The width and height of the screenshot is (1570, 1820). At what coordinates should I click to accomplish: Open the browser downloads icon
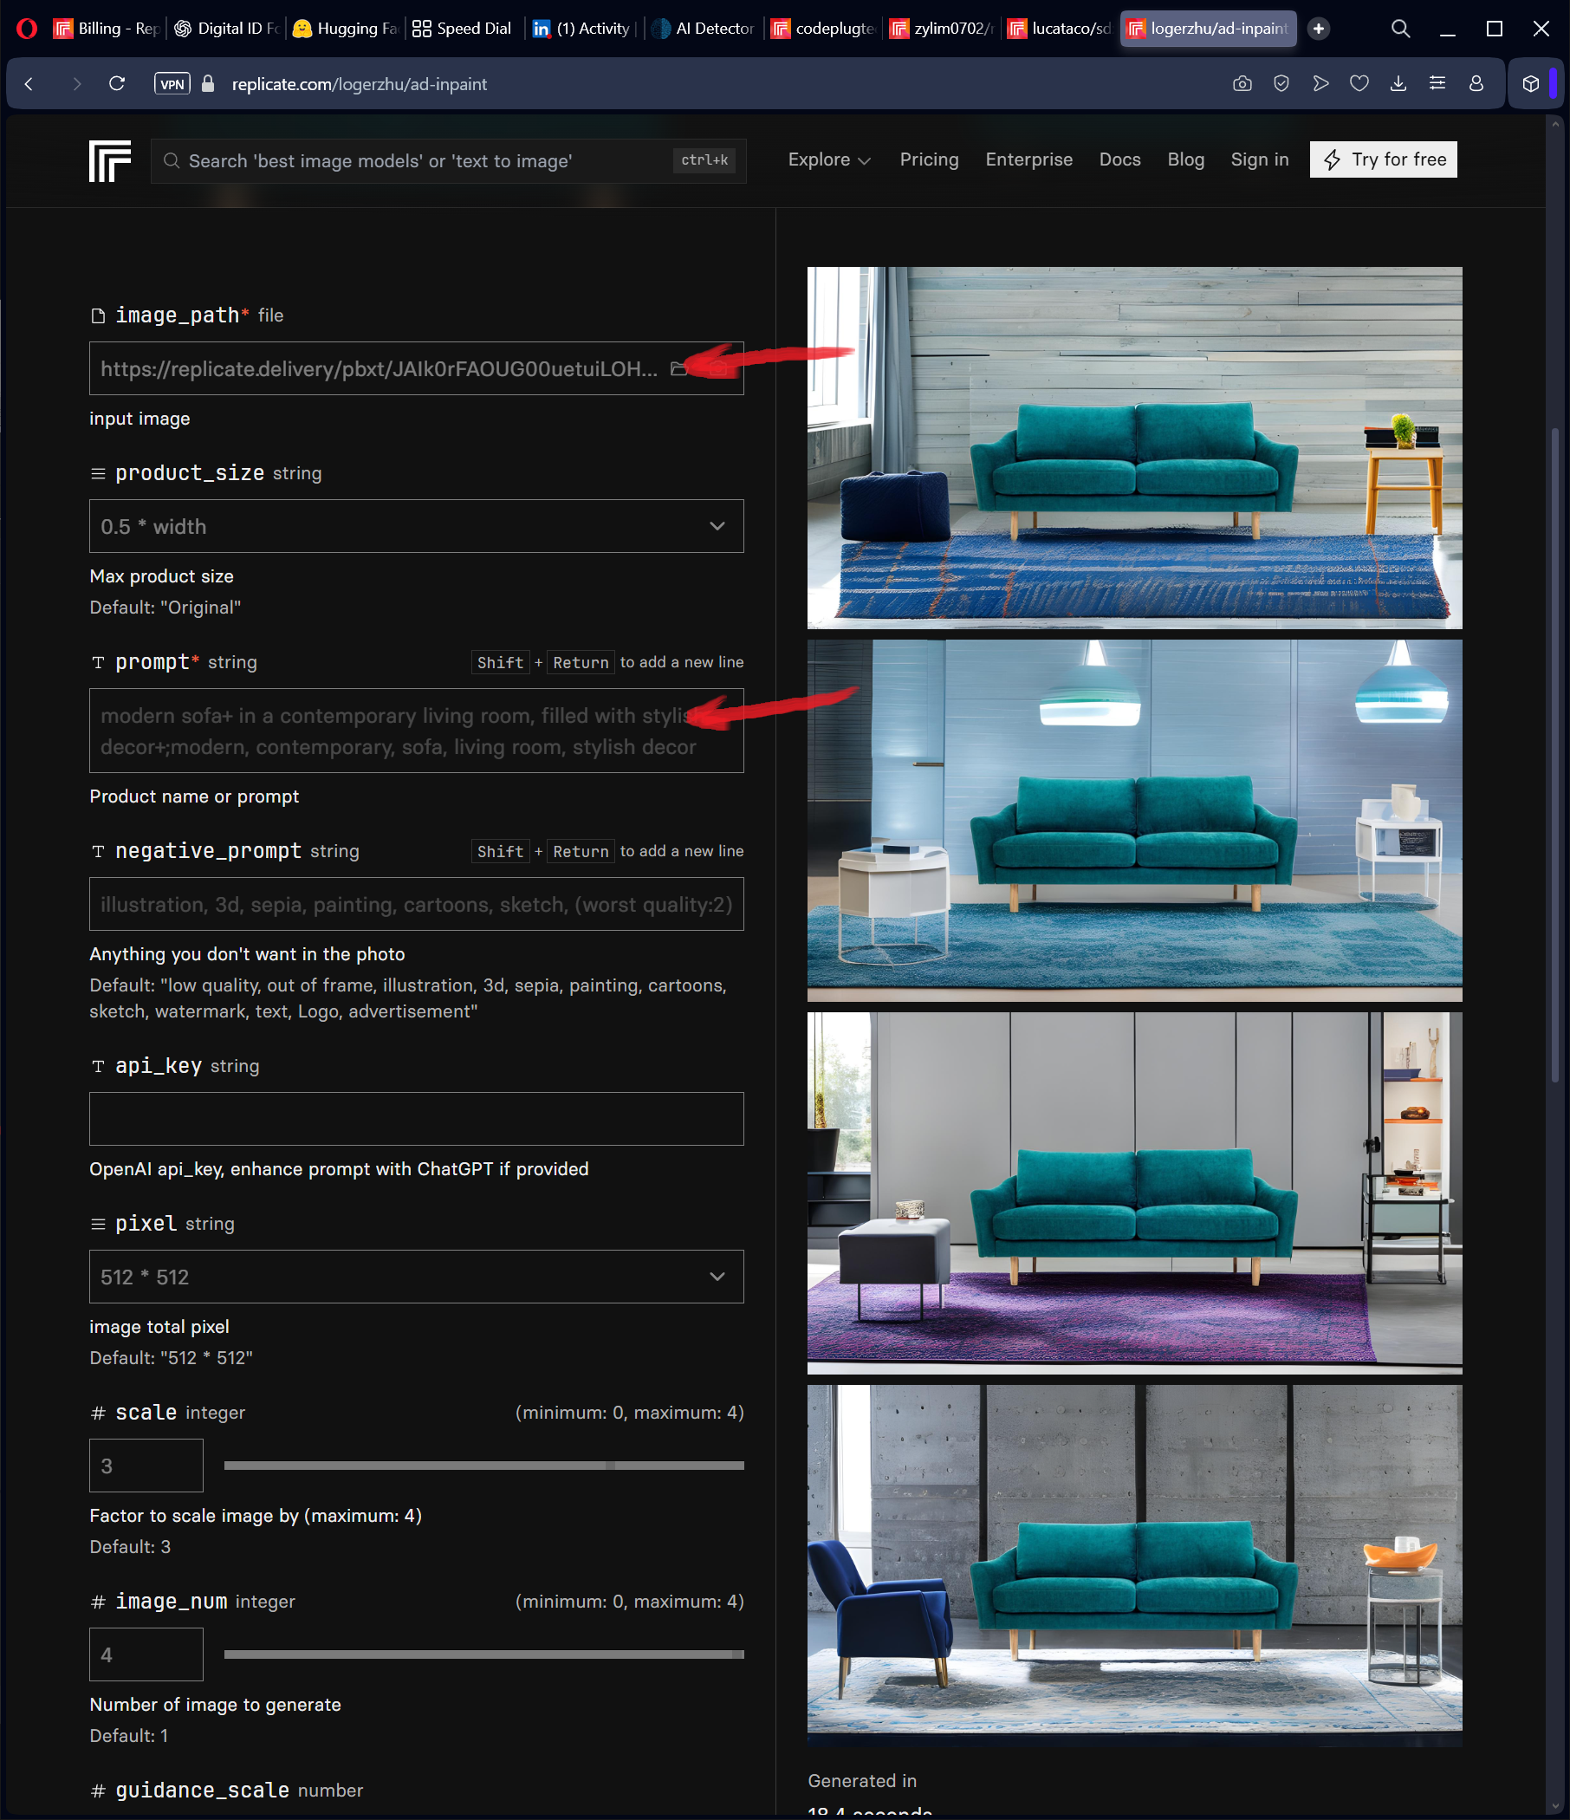(1398, 84)
